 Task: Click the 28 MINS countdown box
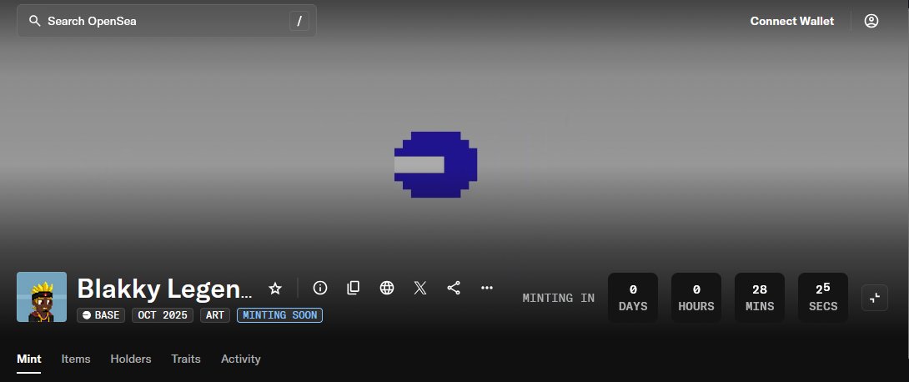coord(760,298)
